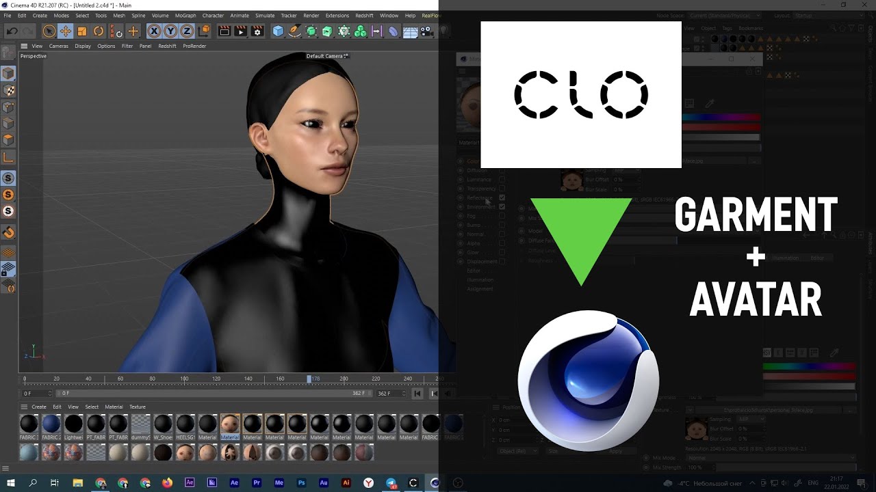The height and width of the screenshot is (492, 876).
Task: Toggle the magnet Snap icon in sidebar
Action: [x=8, y=232]
